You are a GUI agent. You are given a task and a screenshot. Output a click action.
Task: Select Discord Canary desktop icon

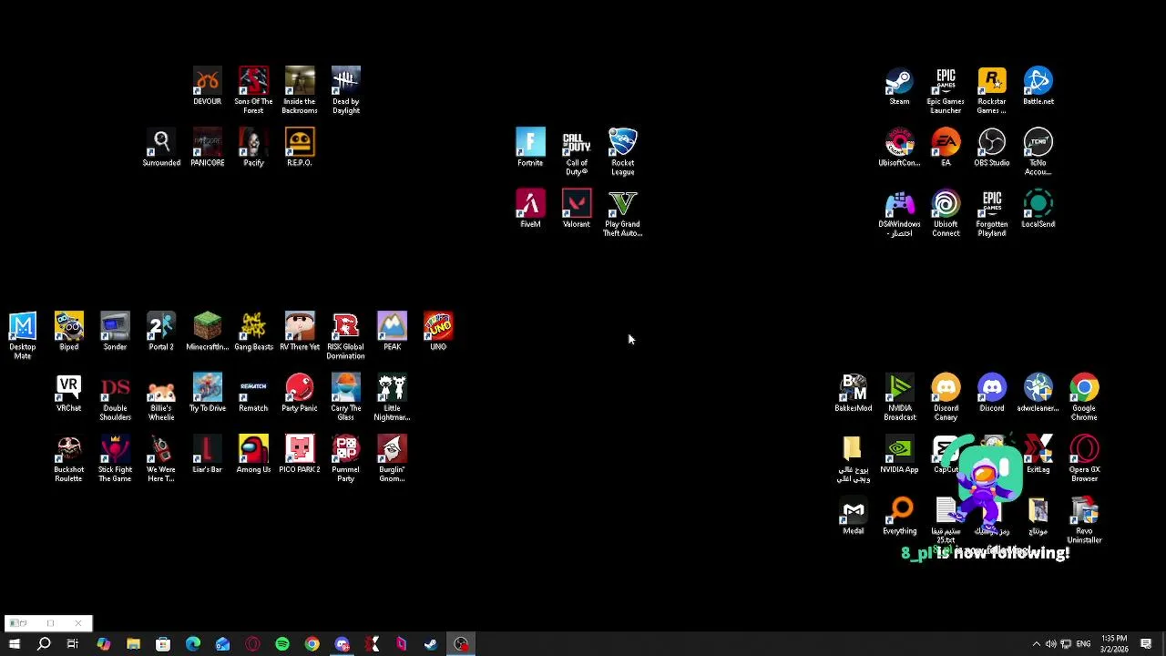click(x=946, y=397)
